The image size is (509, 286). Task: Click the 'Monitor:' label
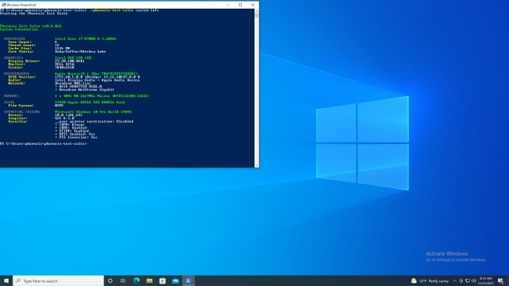[x=16, y=64]
